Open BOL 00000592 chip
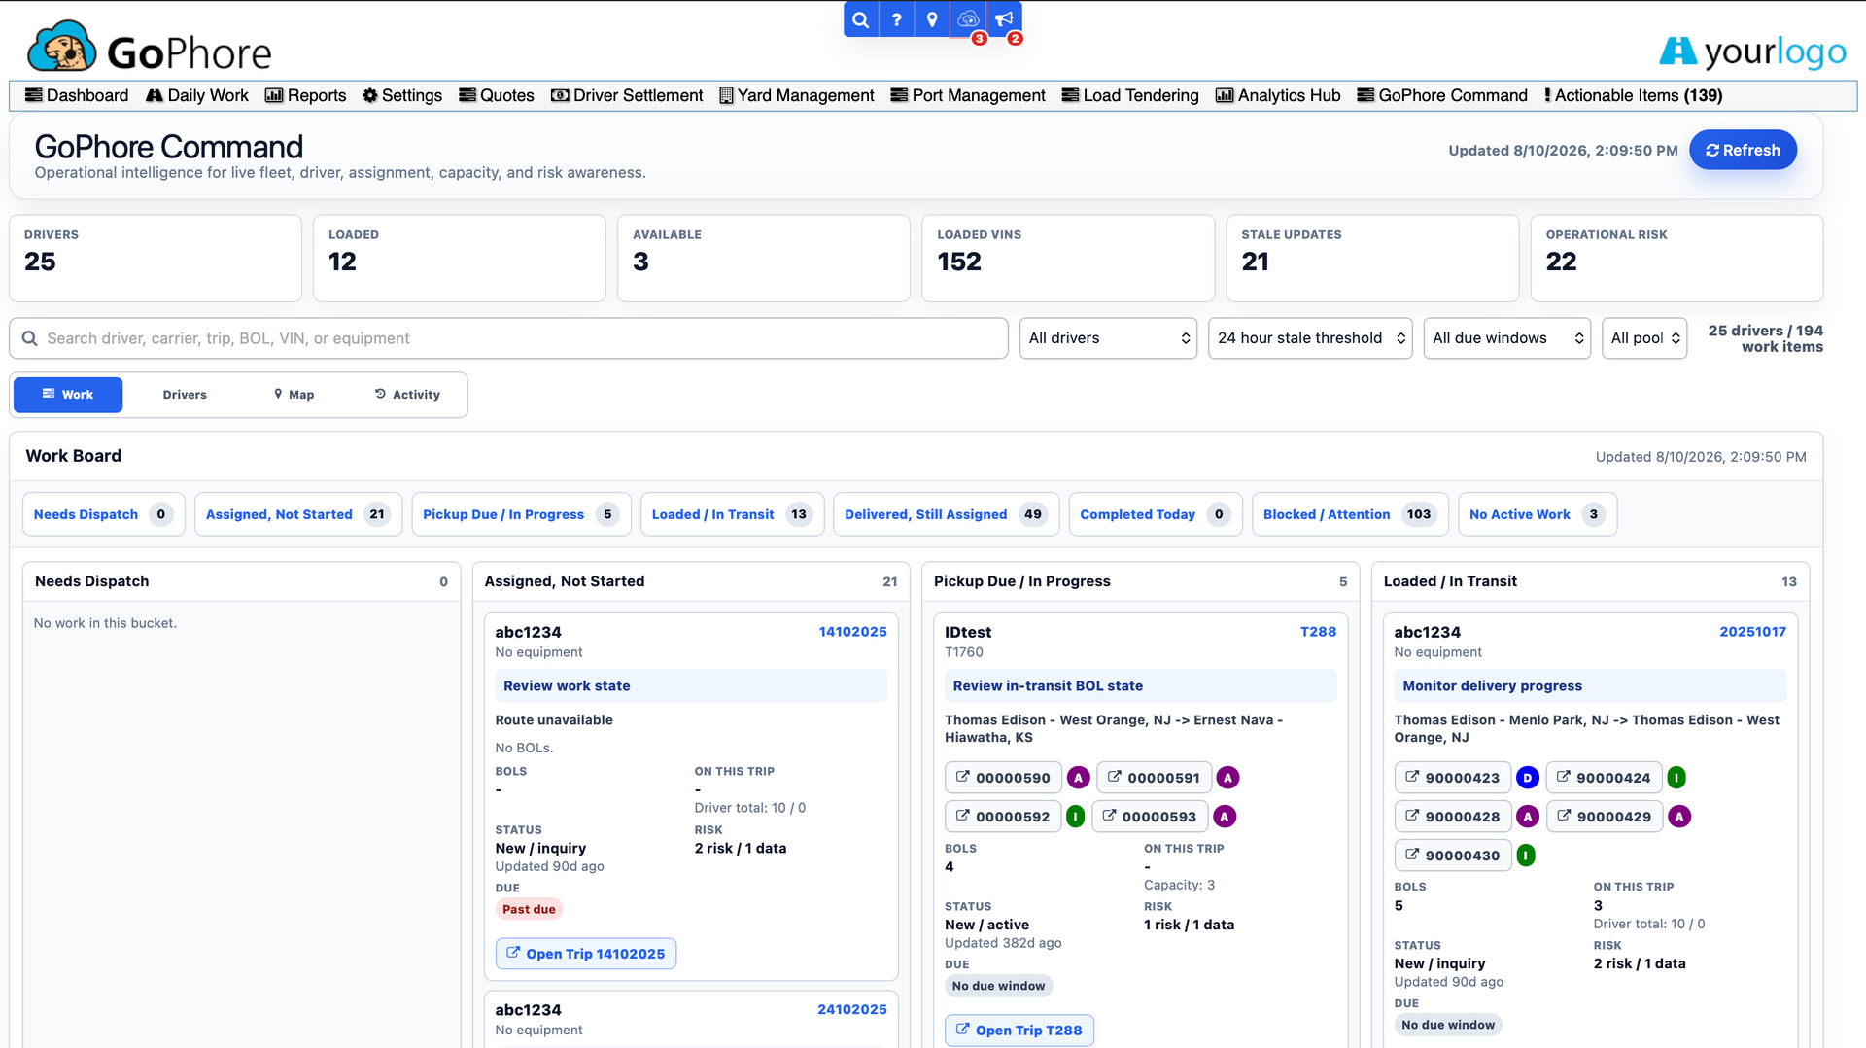Image resolution: width=1866 pixels, height=1048 pixels. point(1003,817)
